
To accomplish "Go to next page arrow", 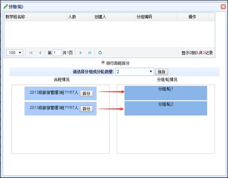I will pyautogui.click(x=81, y=53).
